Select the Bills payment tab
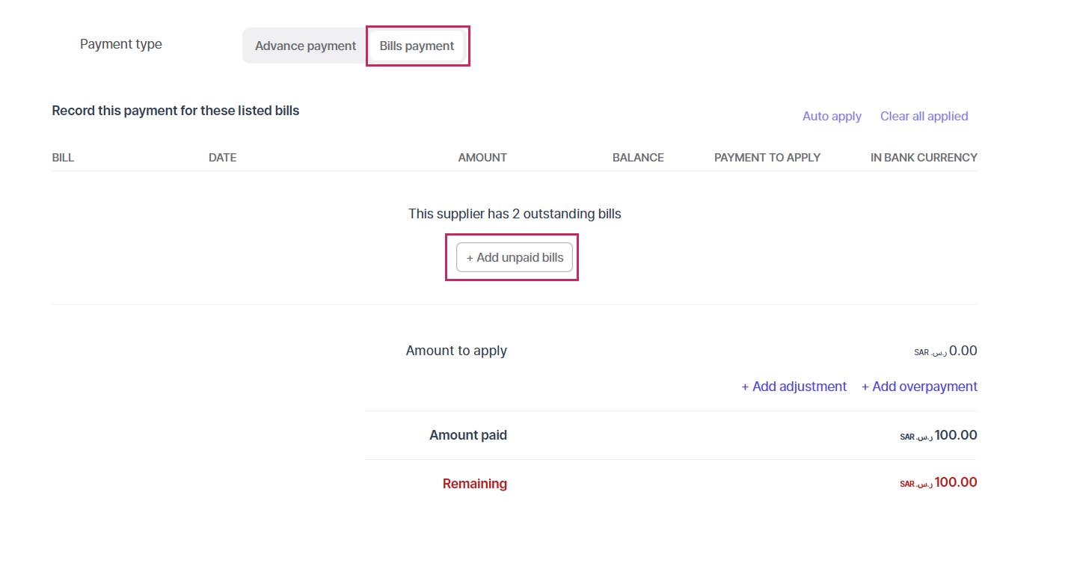Viewport: 1077px width, 566px height. coord(417,46)
